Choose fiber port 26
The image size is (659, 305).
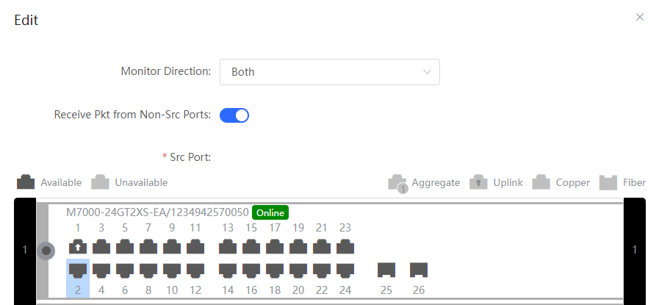(419, 270)
